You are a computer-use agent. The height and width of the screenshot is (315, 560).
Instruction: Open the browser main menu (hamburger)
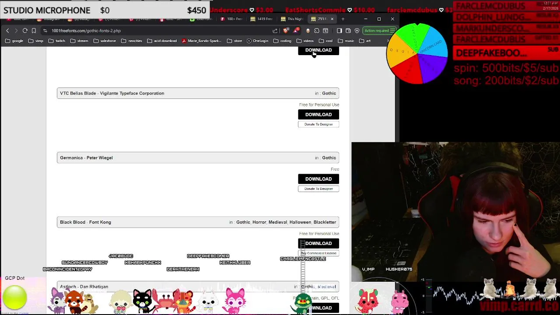[392, 31]
